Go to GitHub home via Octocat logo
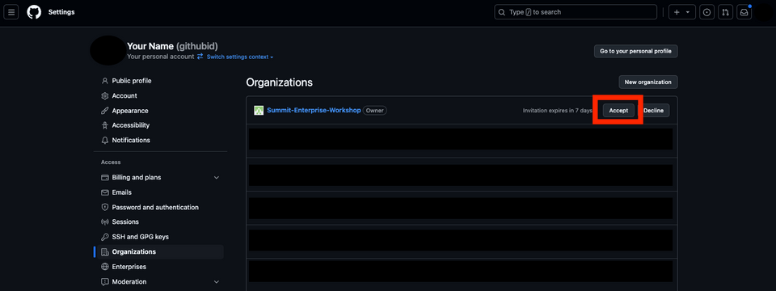The height and width of the screenshot is (291, 776). (34, 12)
